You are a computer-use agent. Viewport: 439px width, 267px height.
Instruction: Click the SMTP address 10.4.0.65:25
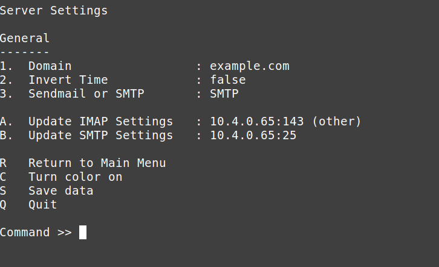[253, 136]
